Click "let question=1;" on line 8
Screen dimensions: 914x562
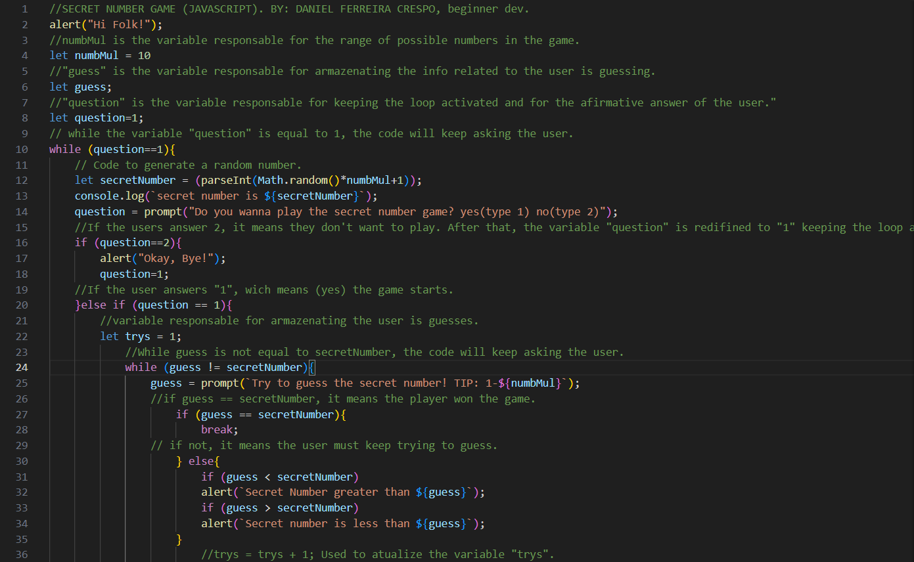coord(97,118)
